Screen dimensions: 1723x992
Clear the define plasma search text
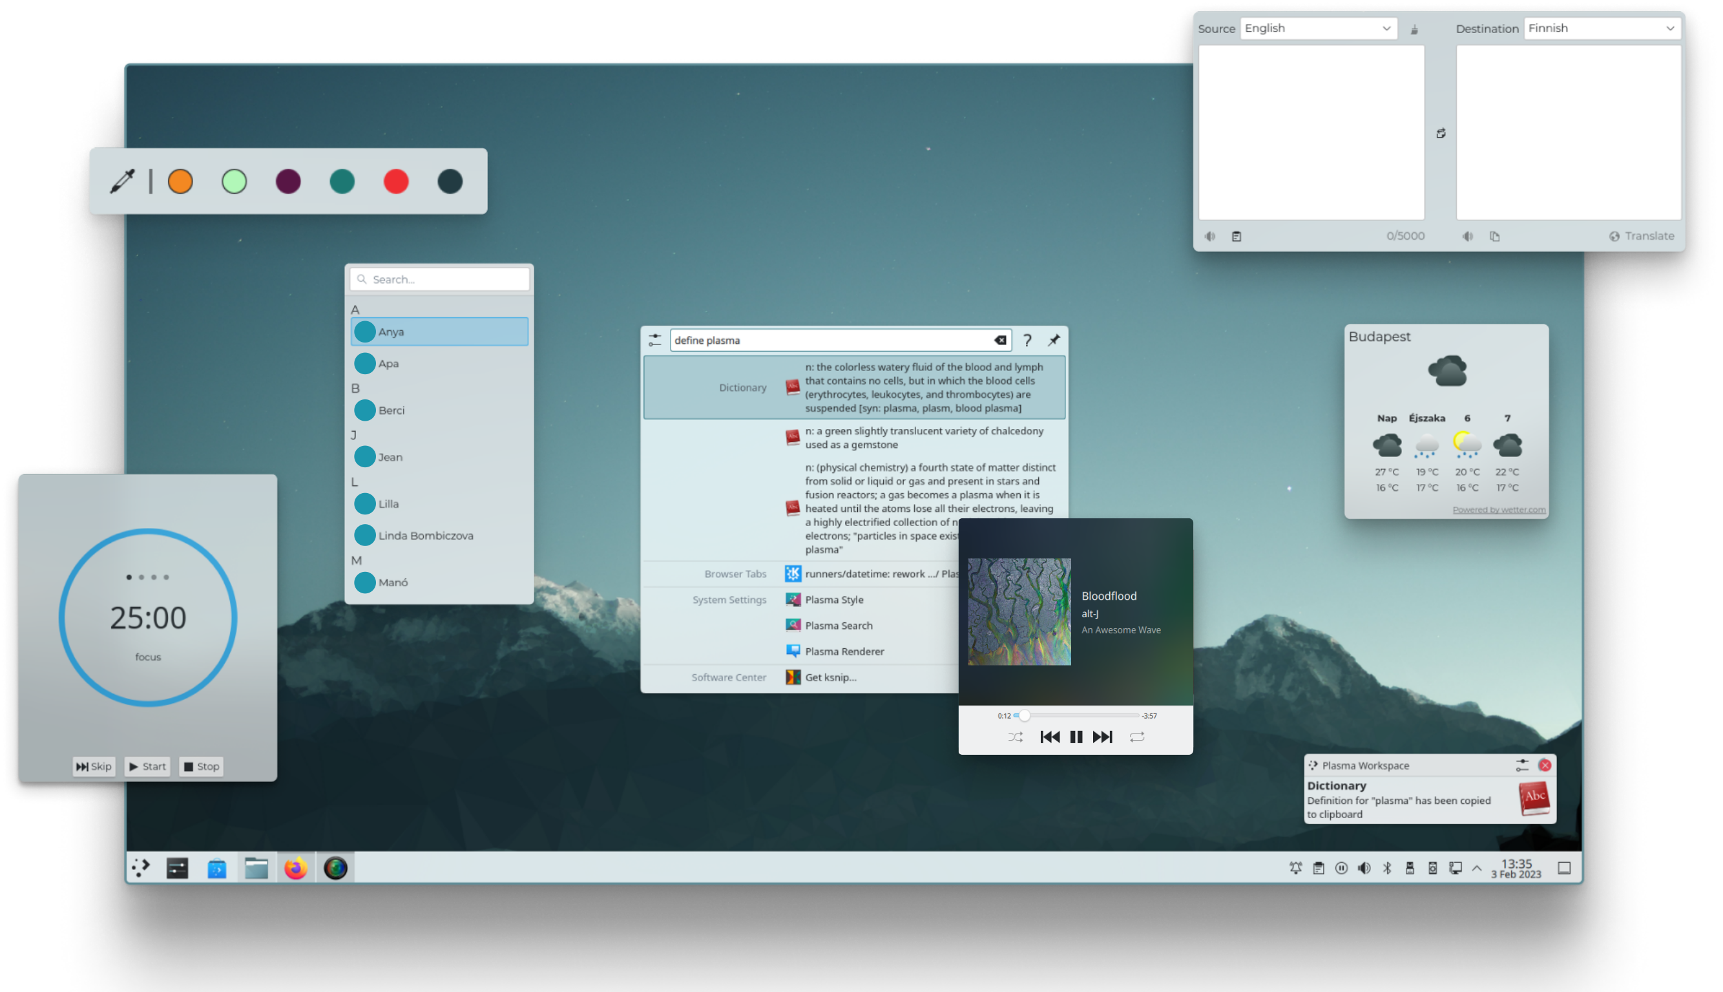(x=999, y=340)
